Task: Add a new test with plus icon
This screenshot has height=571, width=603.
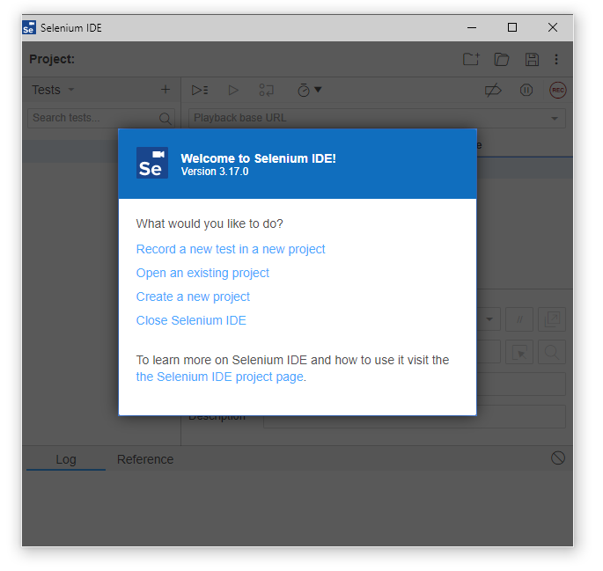Action: click(x=165, y=90)
